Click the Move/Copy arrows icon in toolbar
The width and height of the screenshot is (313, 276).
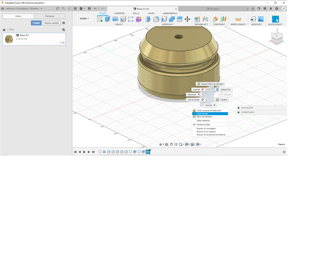(x=187, y=19)
